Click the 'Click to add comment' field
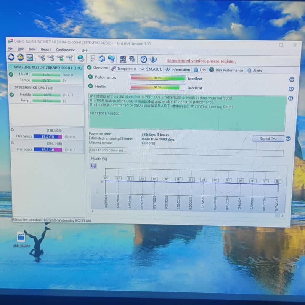The width and height of the screenshot is (305, 305). 186,152
